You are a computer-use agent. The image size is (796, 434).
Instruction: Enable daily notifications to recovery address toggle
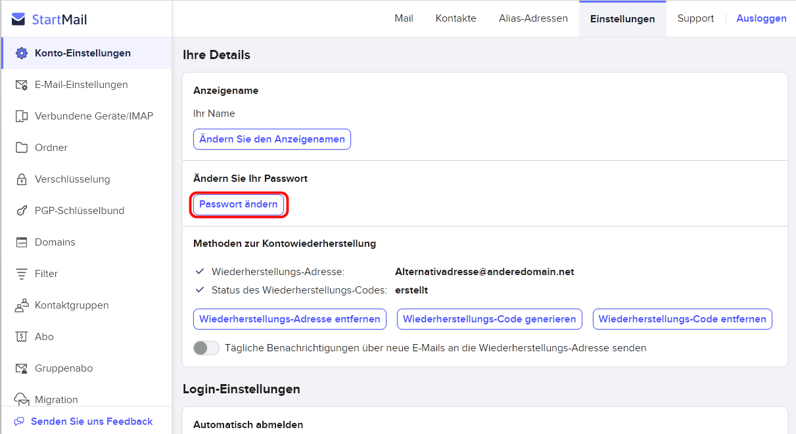[x=206, y=348]
